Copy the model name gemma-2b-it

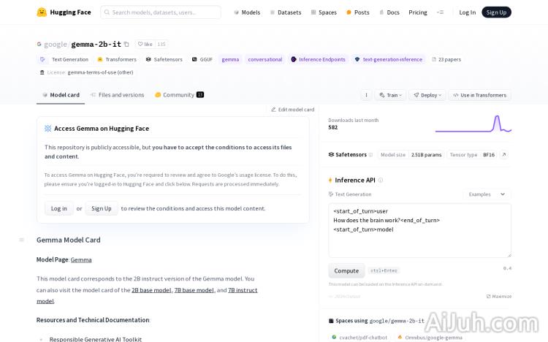pos(126,45)
